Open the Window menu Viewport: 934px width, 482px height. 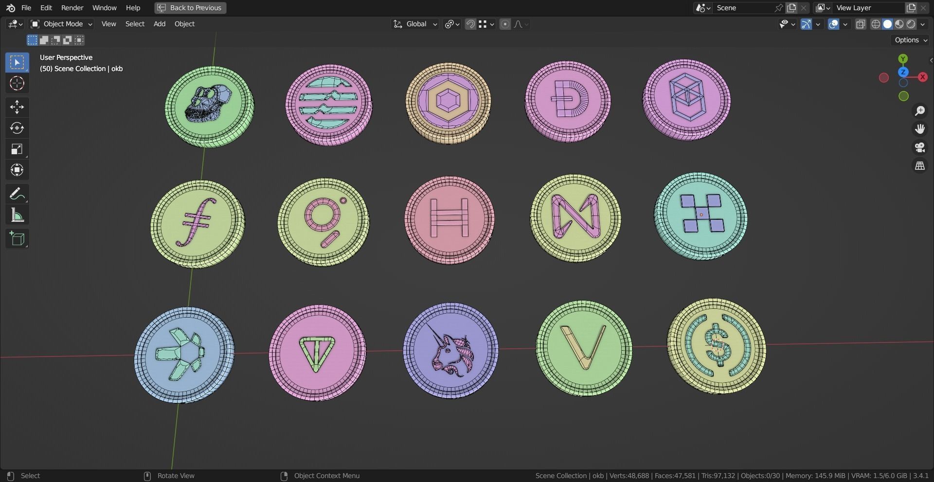click(x=104, y=8)
